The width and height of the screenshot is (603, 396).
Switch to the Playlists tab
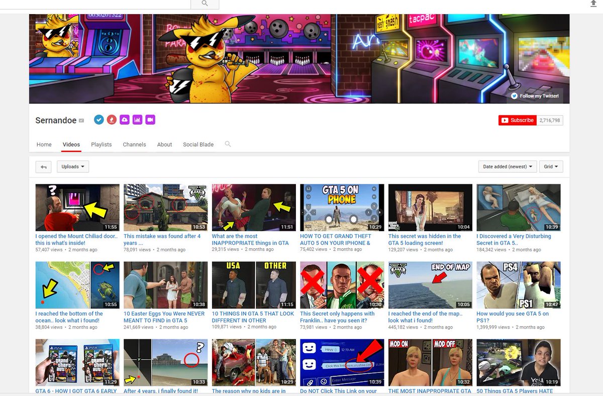(102, 144)
